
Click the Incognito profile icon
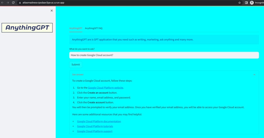[252, 3]
